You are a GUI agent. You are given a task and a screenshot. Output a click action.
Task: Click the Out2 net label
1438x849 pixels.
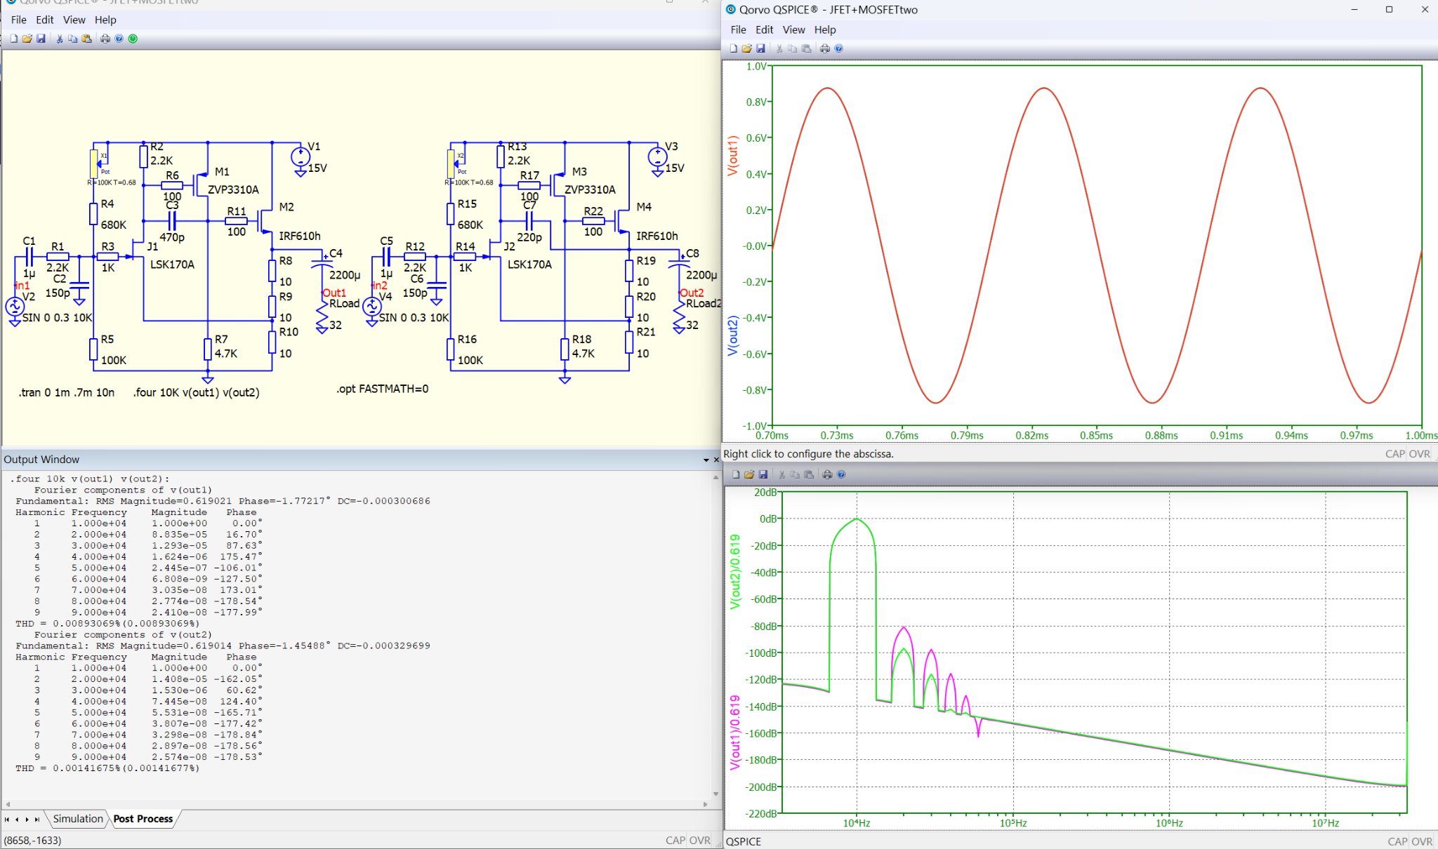(692, 293)
